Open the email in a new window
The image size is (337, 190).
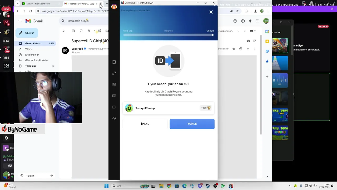point(255,41)
